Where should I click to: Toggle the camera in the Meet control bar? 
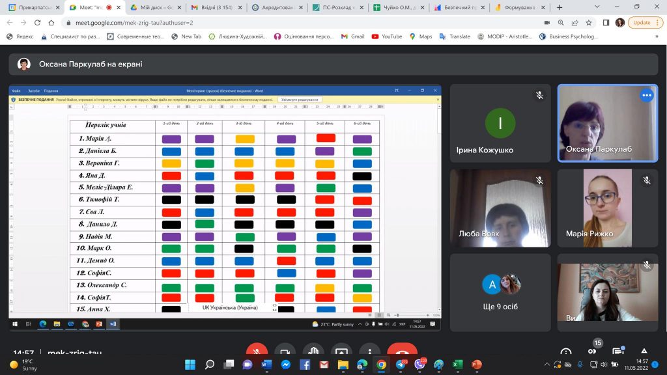tap(285, 352)
